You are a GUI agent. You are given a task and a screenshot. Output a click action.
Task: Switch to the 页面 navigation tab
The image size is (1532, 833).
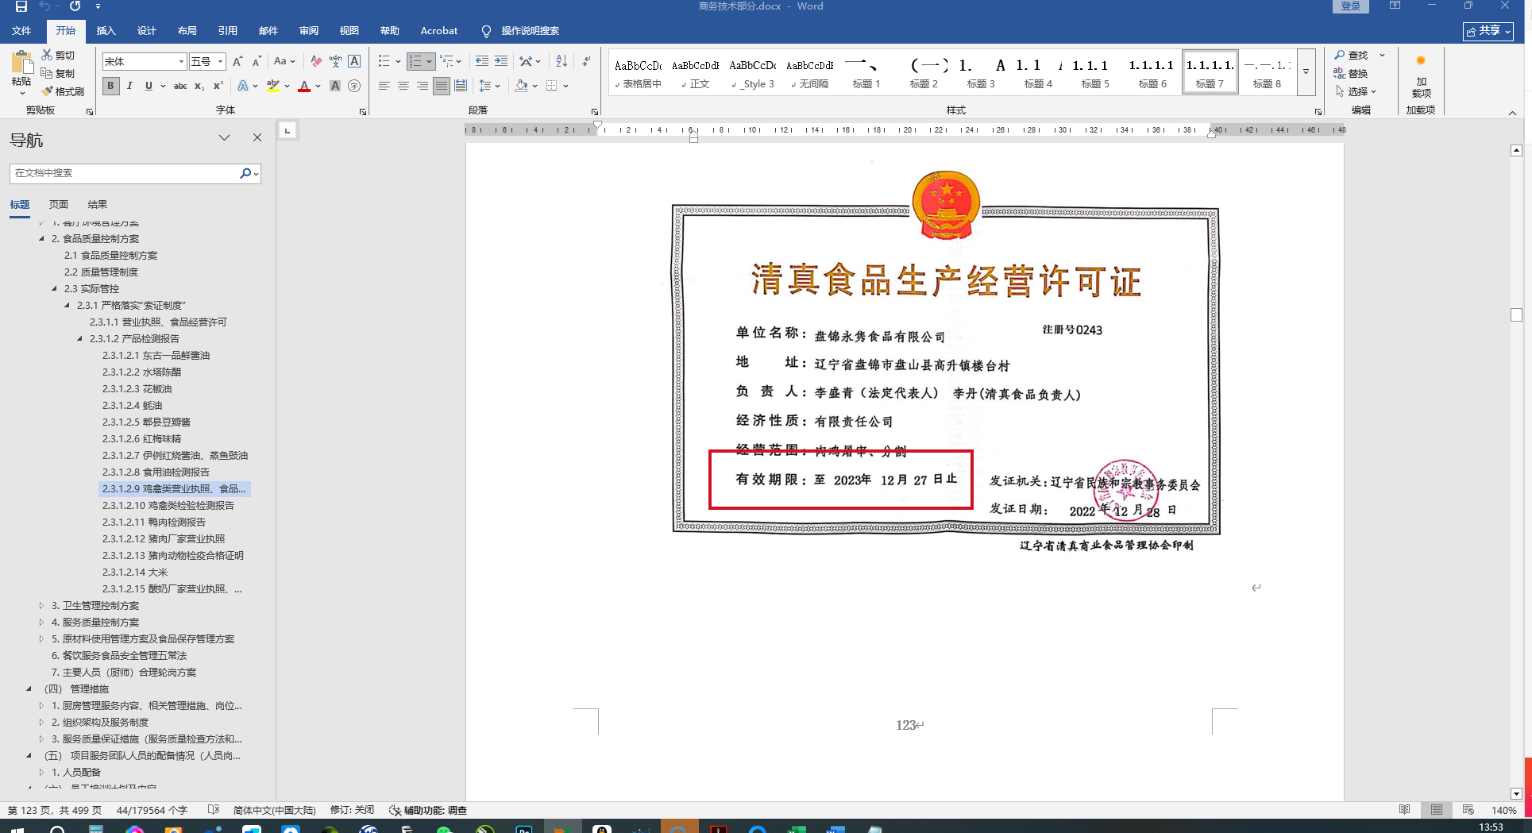[59, 204]
